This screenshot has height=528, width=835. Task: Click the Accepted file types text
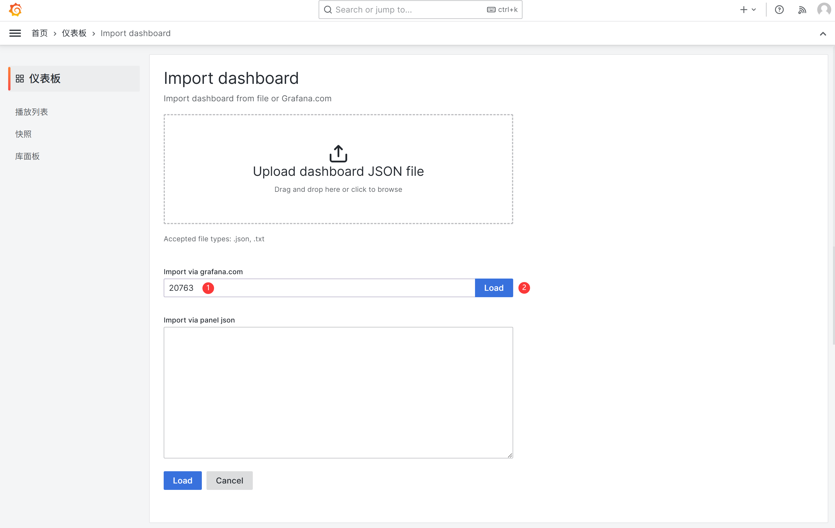[214, 239]
